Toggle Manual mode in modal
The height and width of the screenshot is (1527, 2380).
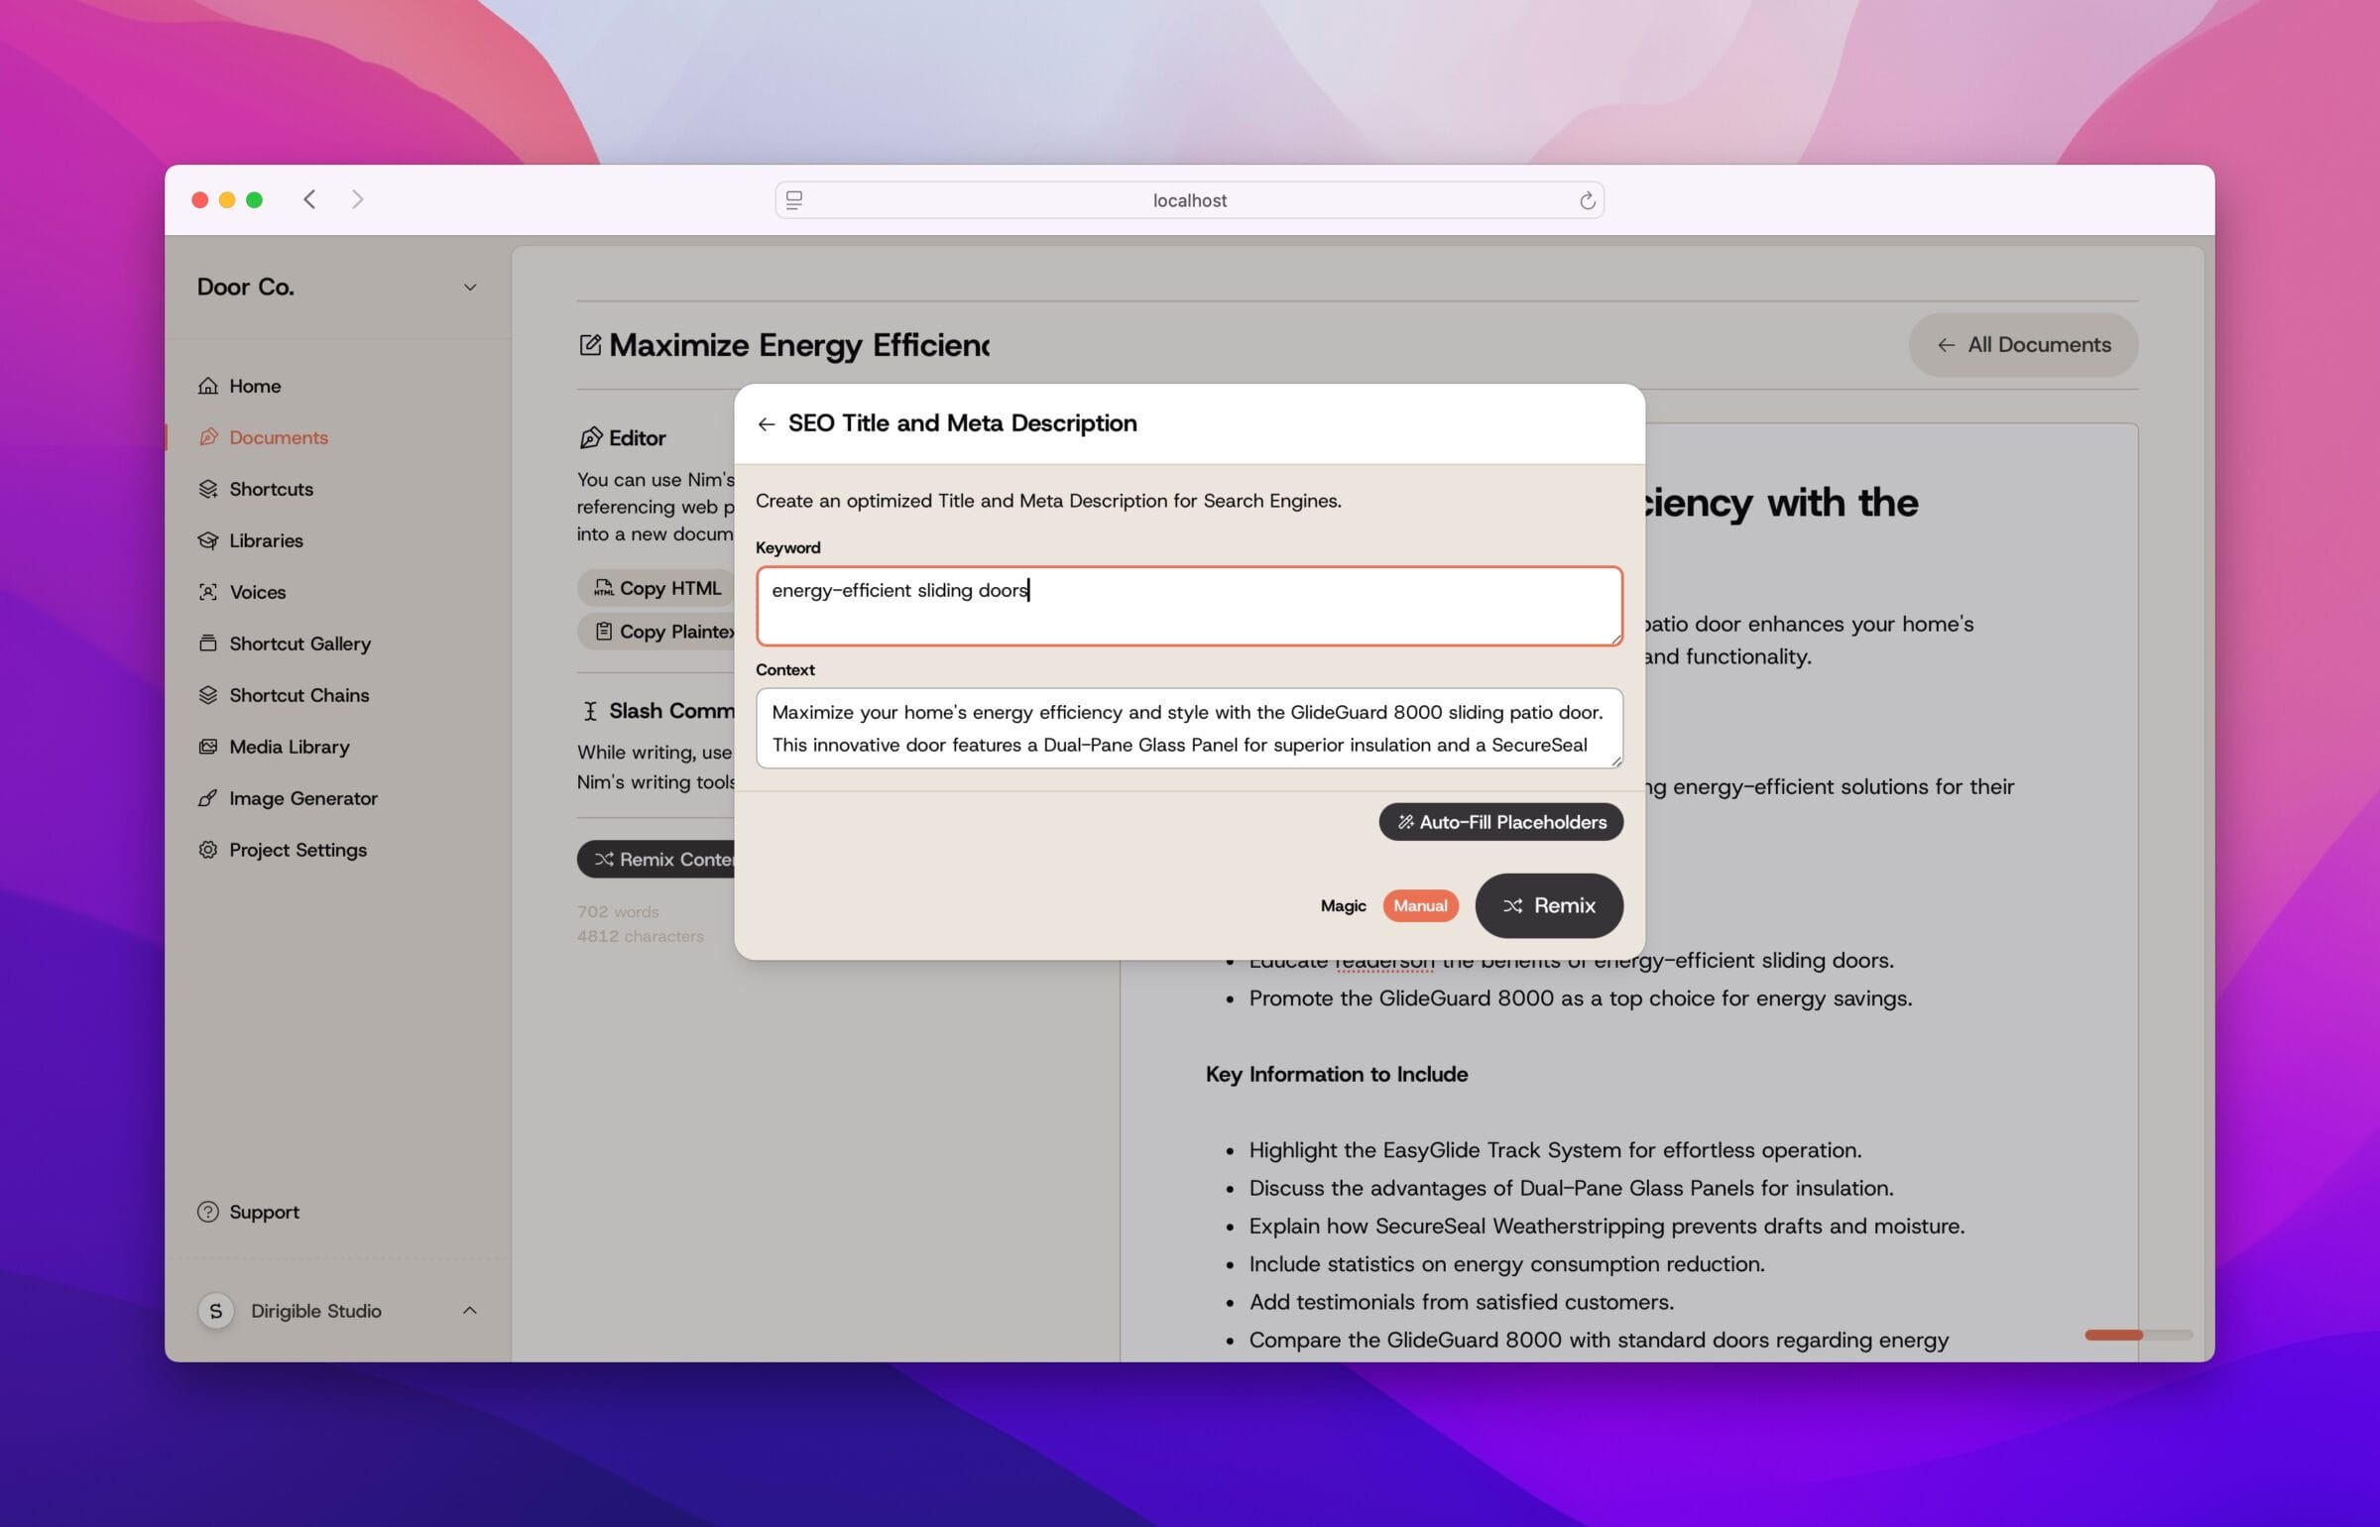1419,904
